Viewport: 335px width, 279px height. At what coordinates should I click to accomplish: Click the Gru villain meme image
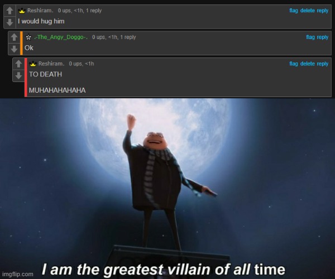pyautogui.click(x=167, y=189)
